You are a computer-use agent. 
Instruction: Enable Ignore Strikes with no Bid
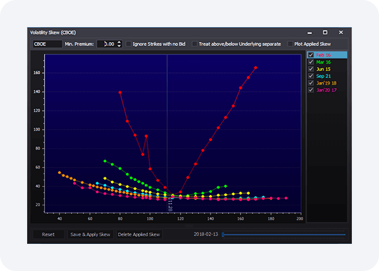(x=129, y=44)
